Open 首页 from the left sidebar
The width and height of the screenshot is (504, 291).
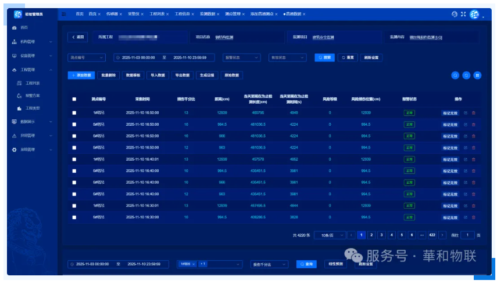(23, 28)
